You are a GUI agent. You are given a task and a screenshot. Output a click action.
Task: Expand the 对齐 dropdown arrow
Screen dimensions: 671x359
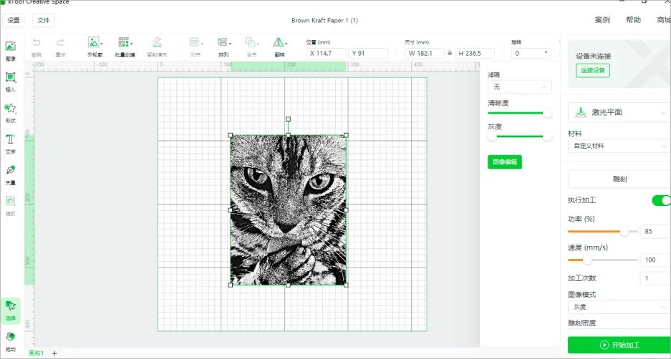[202, 44]
